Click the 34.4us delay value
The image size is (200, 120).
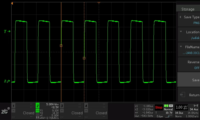point(194,109)
